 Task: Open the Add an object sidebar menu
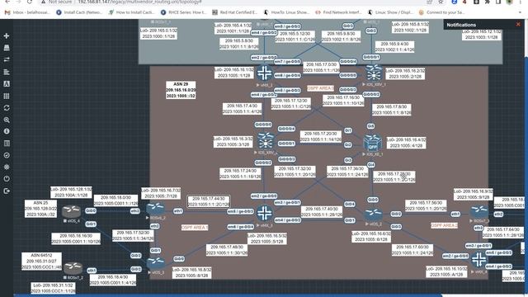tap(7, 36)
